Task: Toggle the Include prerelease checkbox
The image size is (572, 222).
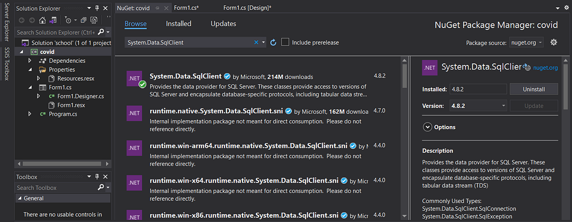Action: coord(285,42)
